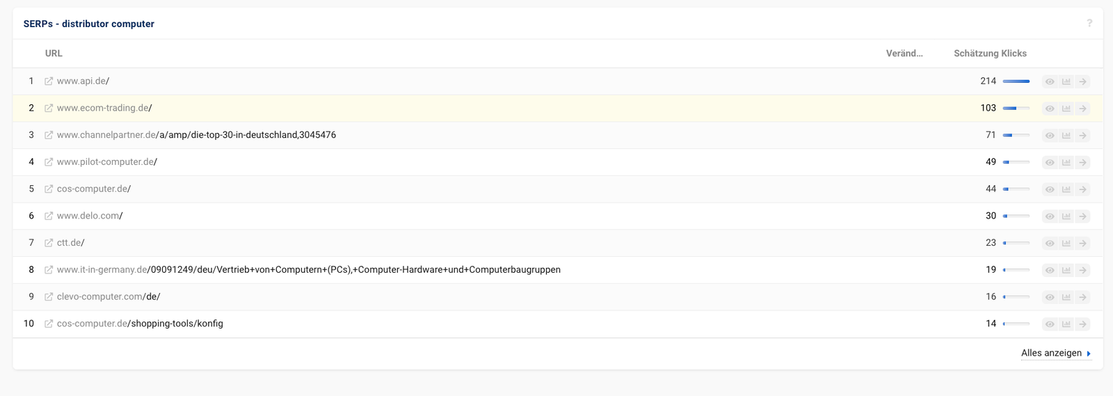Click arrow icon in www.delo.com row

[x=1082, y=216]
